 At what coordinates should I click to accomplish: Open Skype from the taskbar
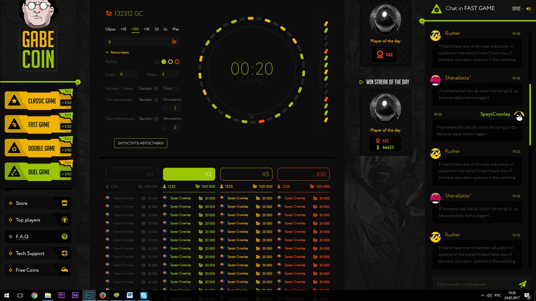tap(144, 295)
